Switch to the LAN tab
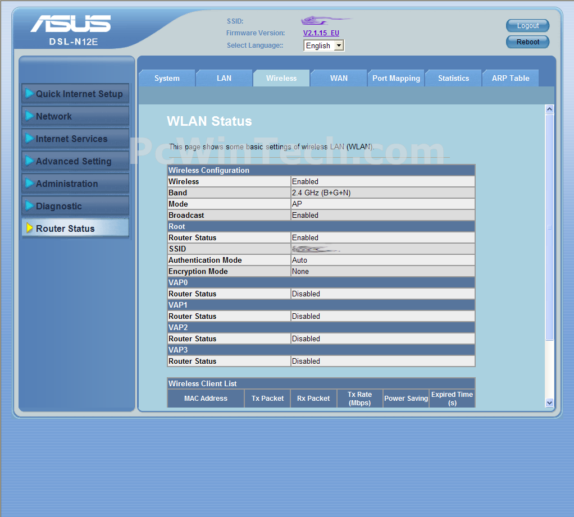The height and width of the screenshot is (517, 574). 224,78
